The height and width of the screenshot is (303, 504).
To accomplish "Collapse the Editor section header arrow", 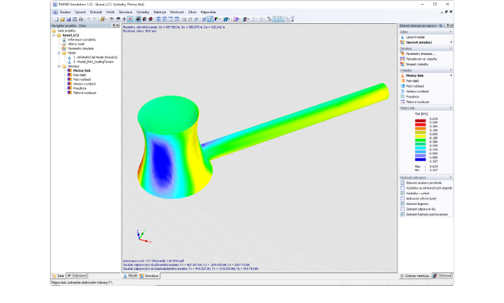I will pos(451,32).
